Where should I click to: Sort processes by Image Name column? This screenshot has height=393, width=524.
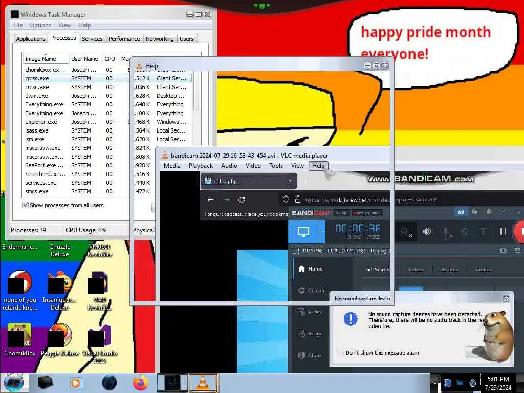[x=45, y=59]
